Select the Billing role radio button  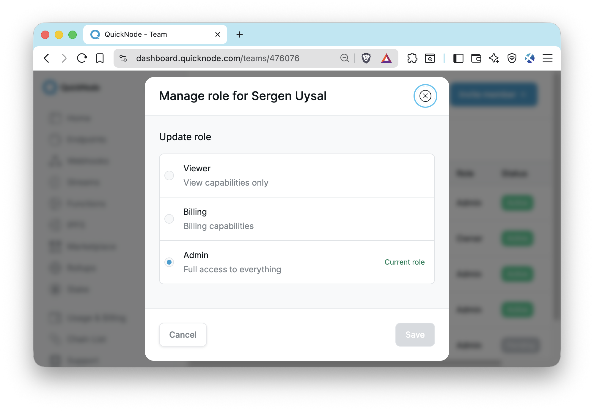coord(169,219)
